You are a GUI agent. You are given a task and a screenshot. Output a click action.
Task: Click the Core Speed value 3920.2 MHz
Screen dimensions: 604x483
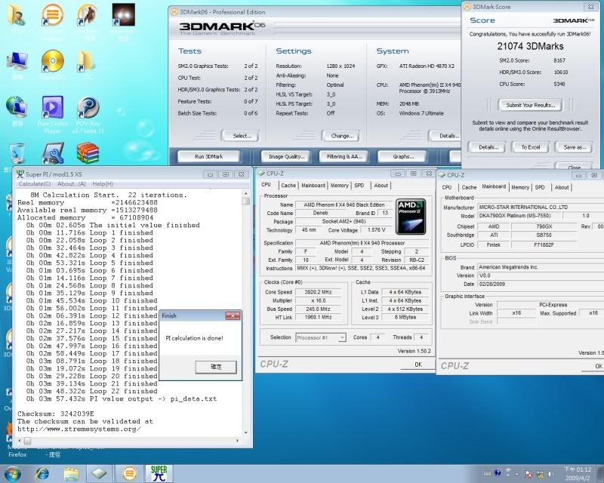point(318,292)
